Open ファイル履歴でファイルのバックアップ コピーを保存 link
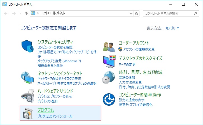Image resolution: width=203 pixels, height=125 pixels. click(x=67, y=54)
